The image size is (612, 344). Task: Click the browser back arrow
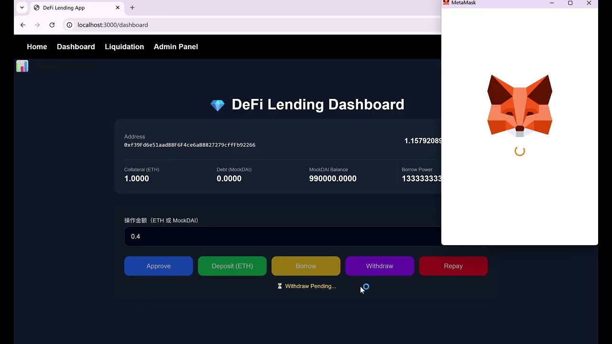(x=23, y=25)
